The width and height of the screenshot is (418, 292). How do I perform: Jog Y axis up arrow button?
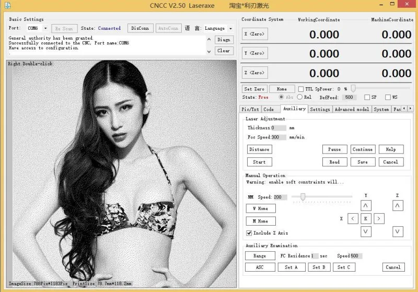coord(366,206)
